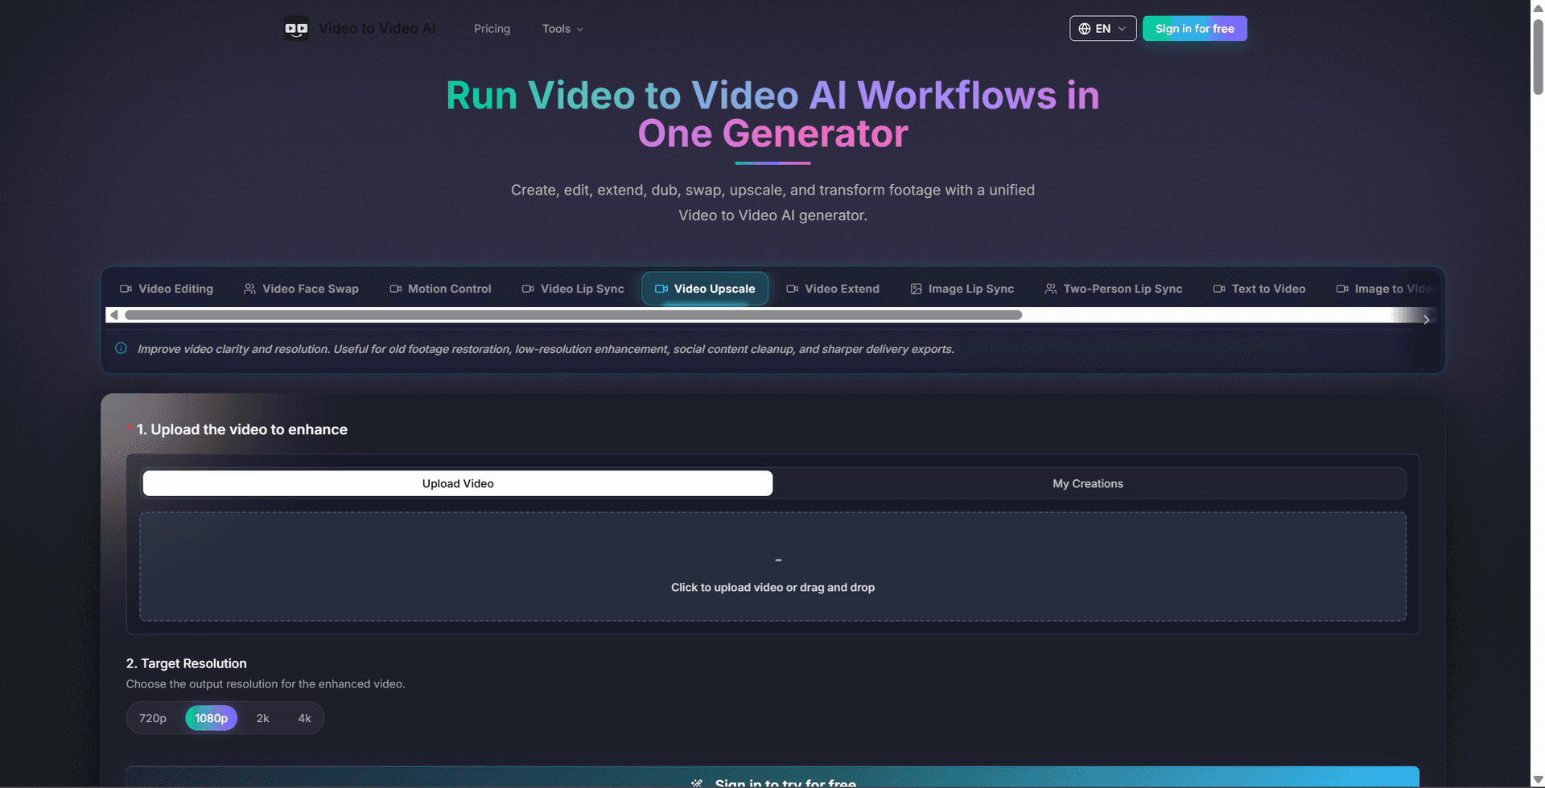Click the Video to Video AI logo icon
This screenshot has height=788, width=1545.
(296, 29)
